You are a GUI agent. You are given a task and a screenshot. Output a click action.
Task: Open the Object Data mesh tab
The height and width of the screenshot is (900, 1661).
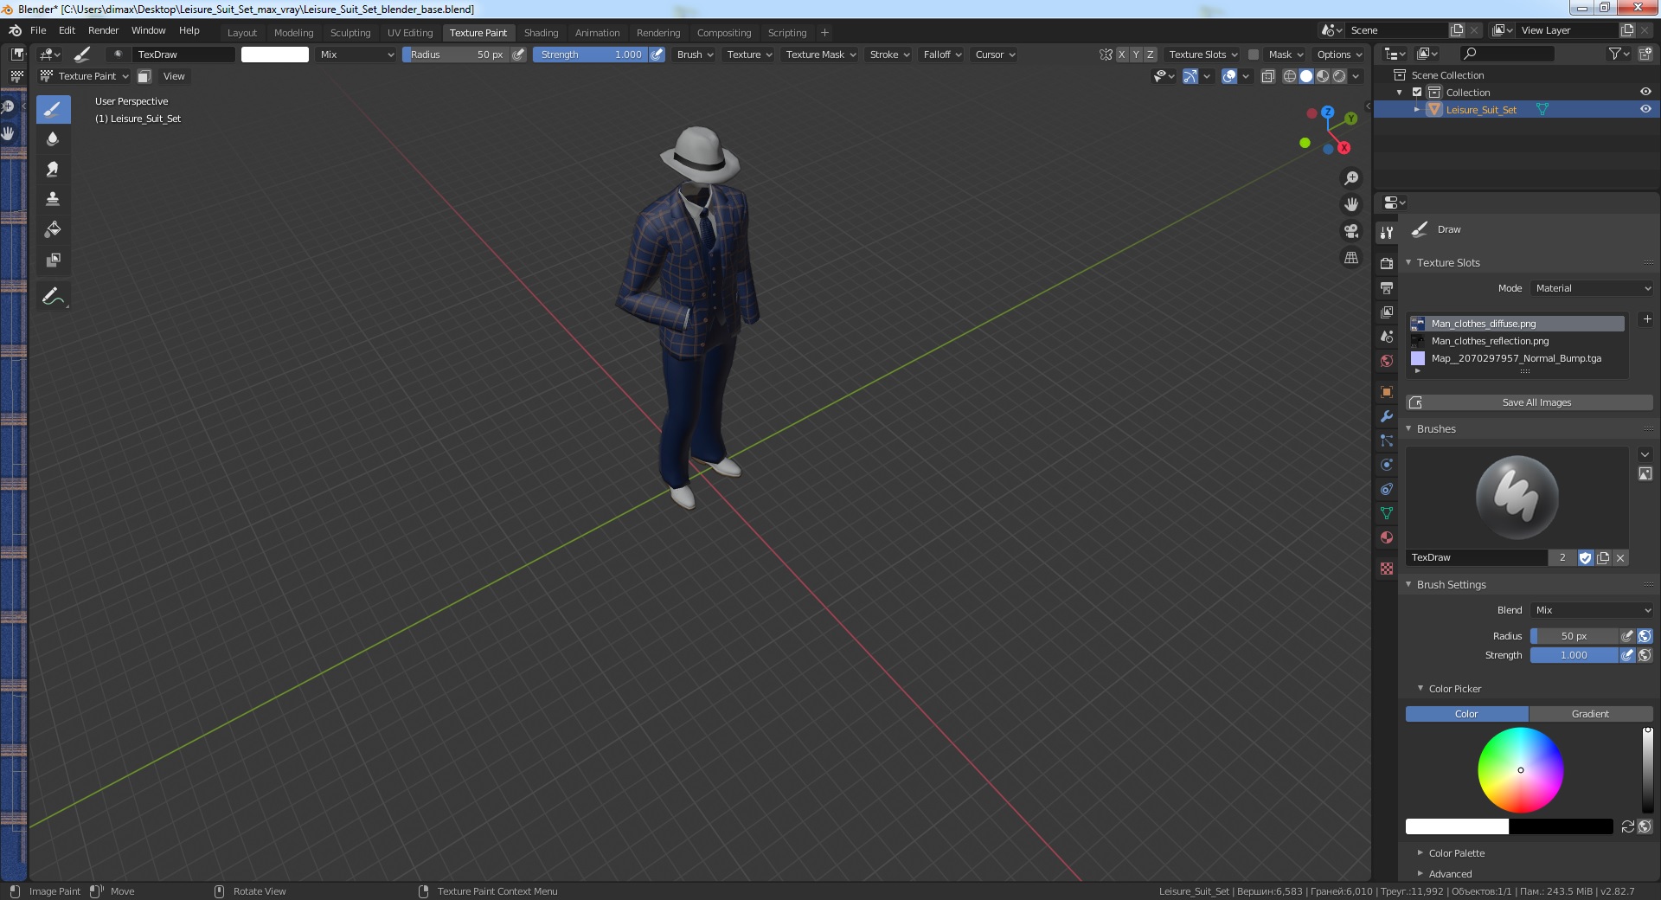point(1387,513)
